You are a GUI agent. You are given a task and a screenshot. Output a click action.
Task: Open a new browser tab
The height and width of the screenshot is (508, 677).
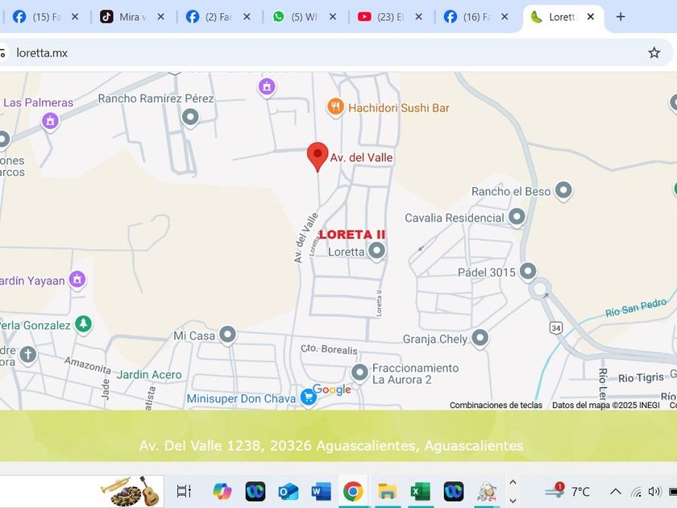click(621, 17)
